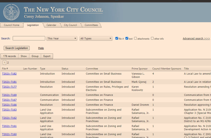The image size is (211, 138).
Task: Open file T2021-7161
Action: 9,126
